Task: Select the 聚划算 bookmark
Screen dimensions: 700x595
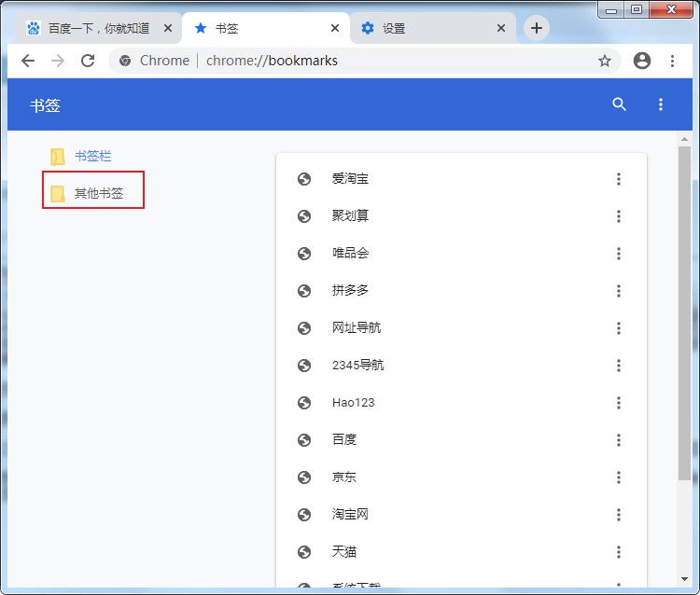Action: [x=461, y=216]
